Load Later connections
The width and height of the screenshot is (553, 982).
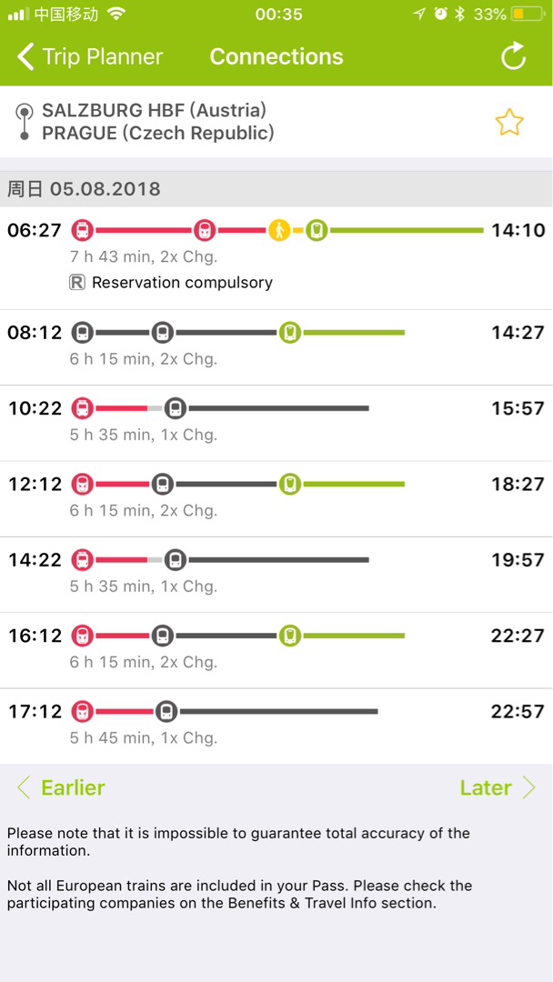click(497, 787)
